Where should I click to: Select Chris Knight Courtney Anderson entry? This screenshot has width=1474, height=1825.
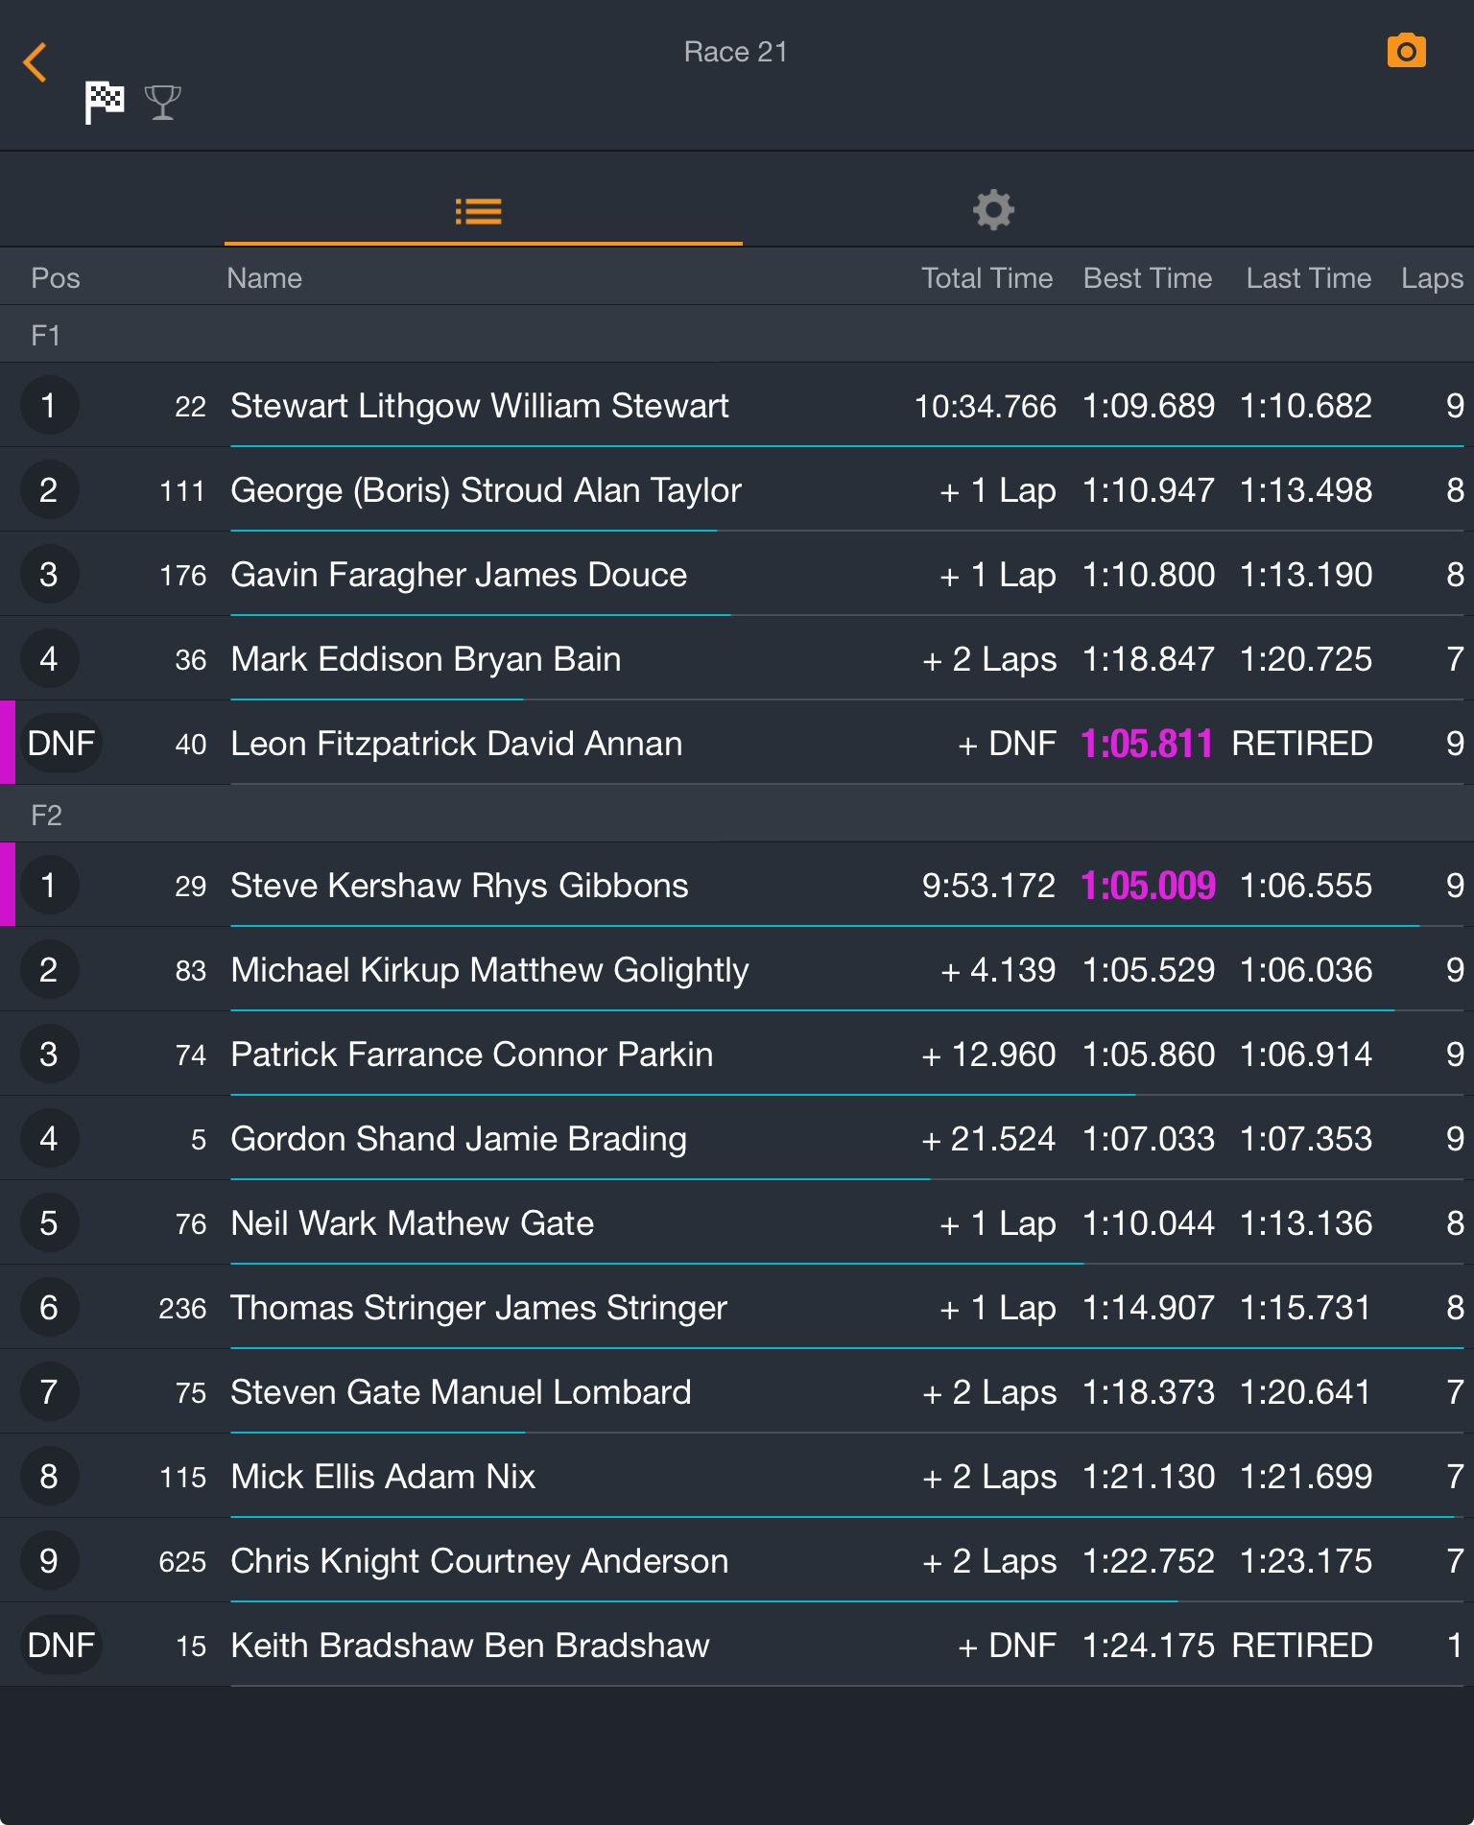[737, 1561]
